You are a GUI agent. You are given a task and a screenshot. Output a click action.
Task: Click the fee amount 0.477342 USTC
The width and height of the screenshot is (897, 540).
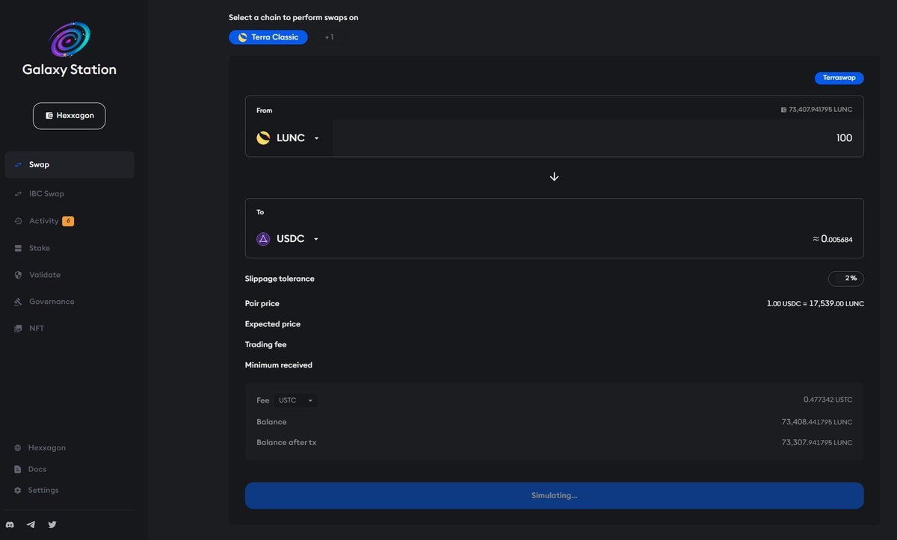[x=827, y=400]
